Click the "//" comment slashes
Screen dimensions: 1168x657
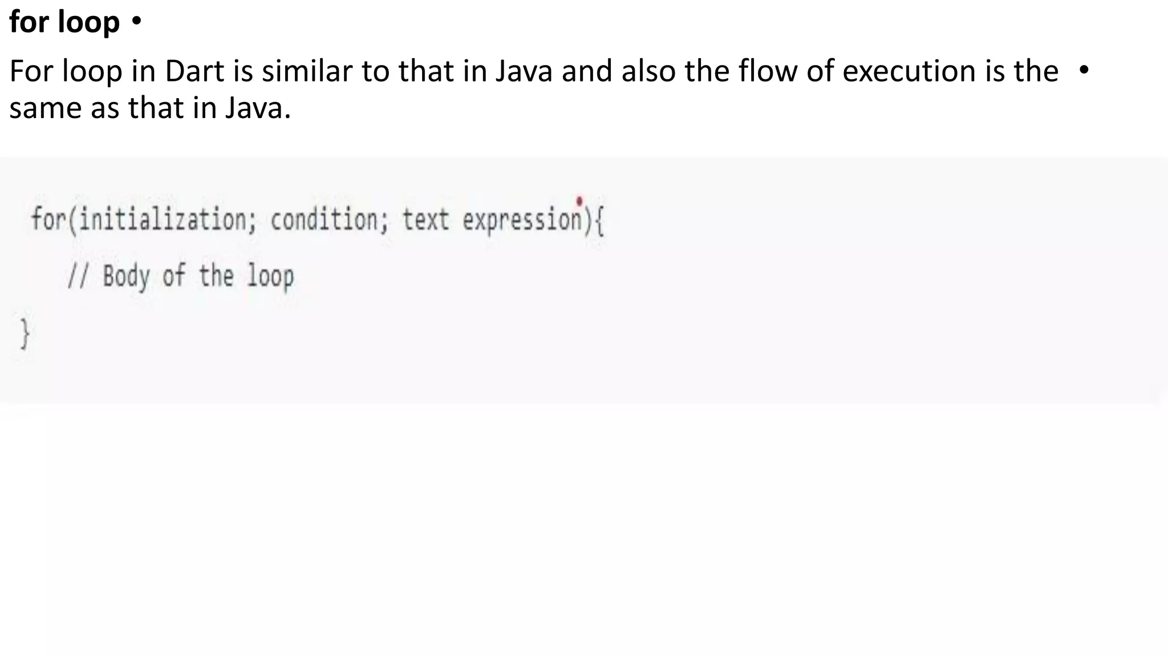coord(77,276)
